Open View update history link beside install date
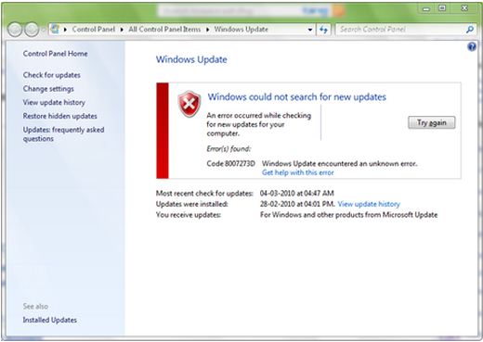This screenshot has height=342, width=483. coord(369,204)
